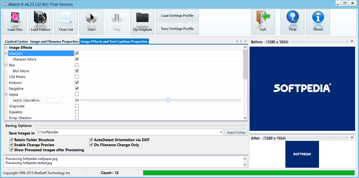Screen dimensions: 359x178
Task: Click the effects list vertical scrollbar thumb
Action: [x=245, y=64]
